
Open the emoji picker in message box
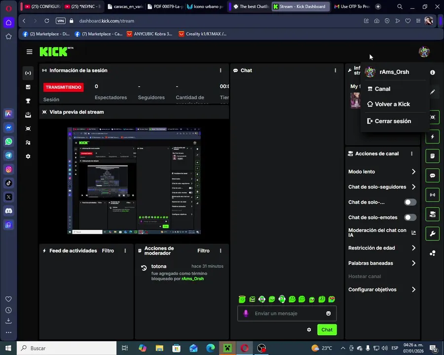[328, 314]
